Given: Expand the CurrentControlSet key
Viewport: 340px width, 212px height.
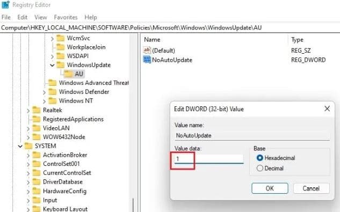Looking at the screenshot, I should pyautogui.click(x=28, y=173).
